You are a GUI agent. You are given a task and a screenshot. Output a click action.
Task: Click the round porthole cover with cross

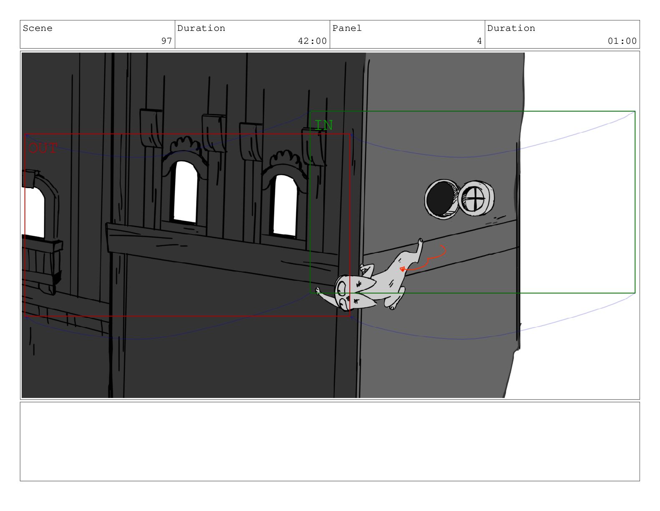[476, 198]
